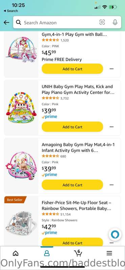Add the $45.99 Play Gym to cart

click(72, 69)
